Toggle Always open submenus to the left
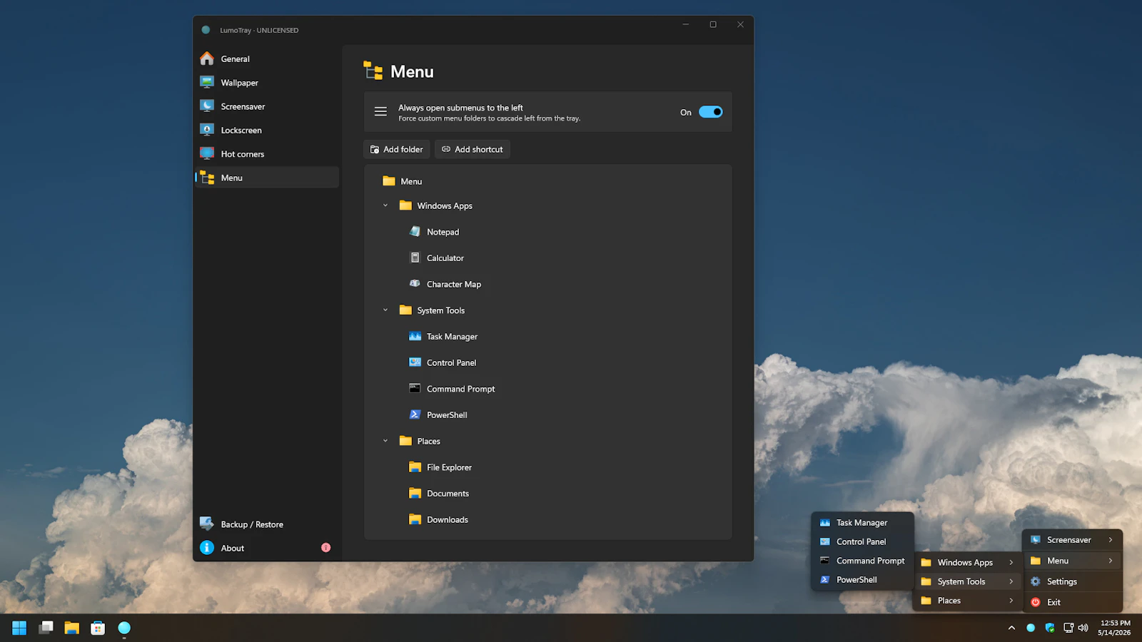 (710, 112)
